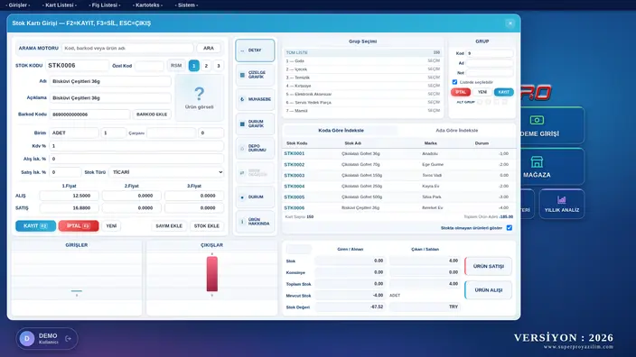Screen dimensions: 636x357
Task: Click the ALIŞ 1.Fiyat field 12.5000
Action: (69, 196)
